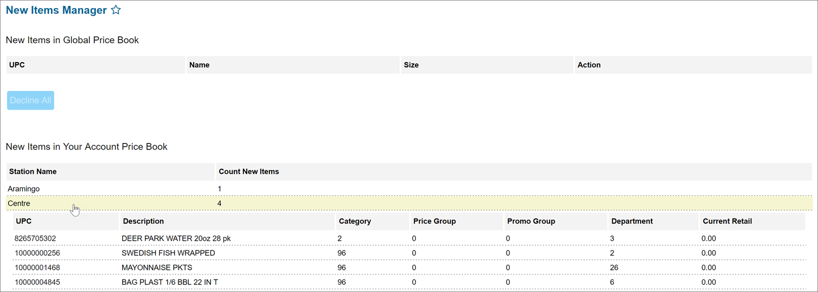Click the Current Retail column header

pyautogui.click(x=727, y=221)
